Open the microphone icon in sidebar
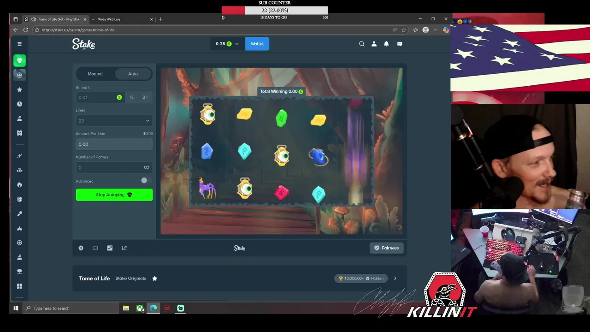 (x=19, y=214)
